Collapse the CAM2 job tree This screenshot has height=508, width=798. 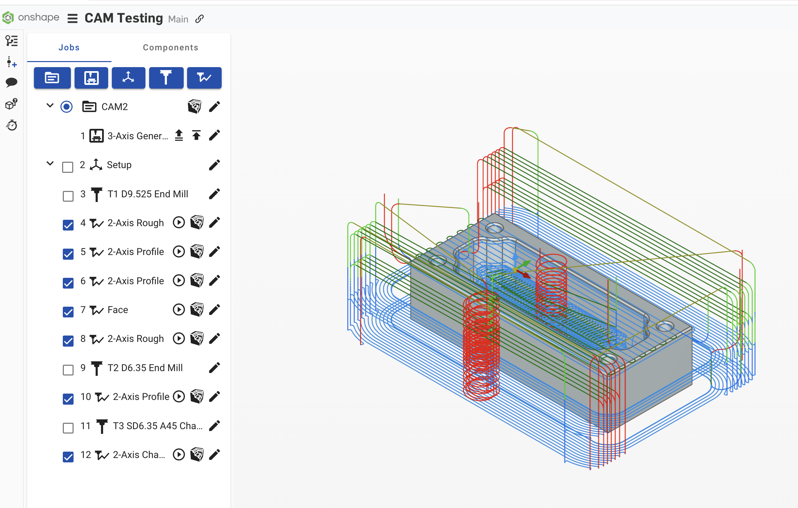(x=50, y=105)
